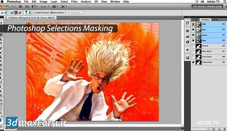Click The Russell Brown Show workspace button
This screenshot has width=227, height=131.
(207, 6)
